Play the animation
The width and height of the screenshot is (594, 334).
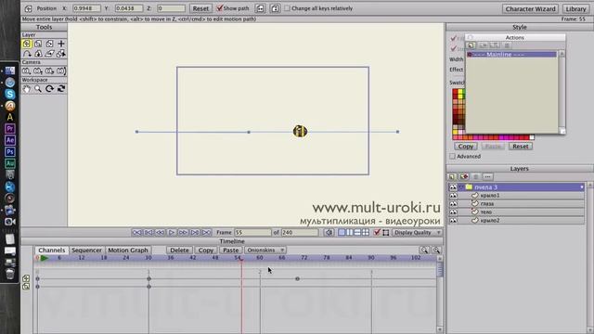coord(172,233)
